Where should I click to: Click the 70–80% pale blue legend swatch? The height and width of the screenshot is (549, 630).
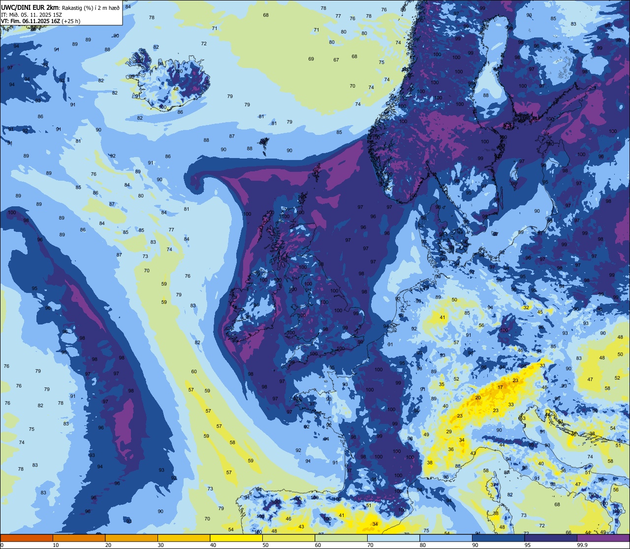pos(393,538)
